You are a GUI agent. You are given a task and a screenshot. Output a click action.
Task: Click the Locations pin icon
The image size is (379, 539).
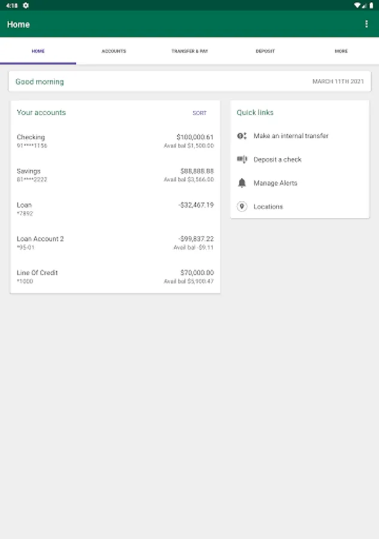point(242,207)
